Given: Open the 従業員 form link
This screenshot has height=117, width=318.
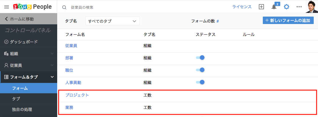Looking at the screenshot, I should 71,45.
